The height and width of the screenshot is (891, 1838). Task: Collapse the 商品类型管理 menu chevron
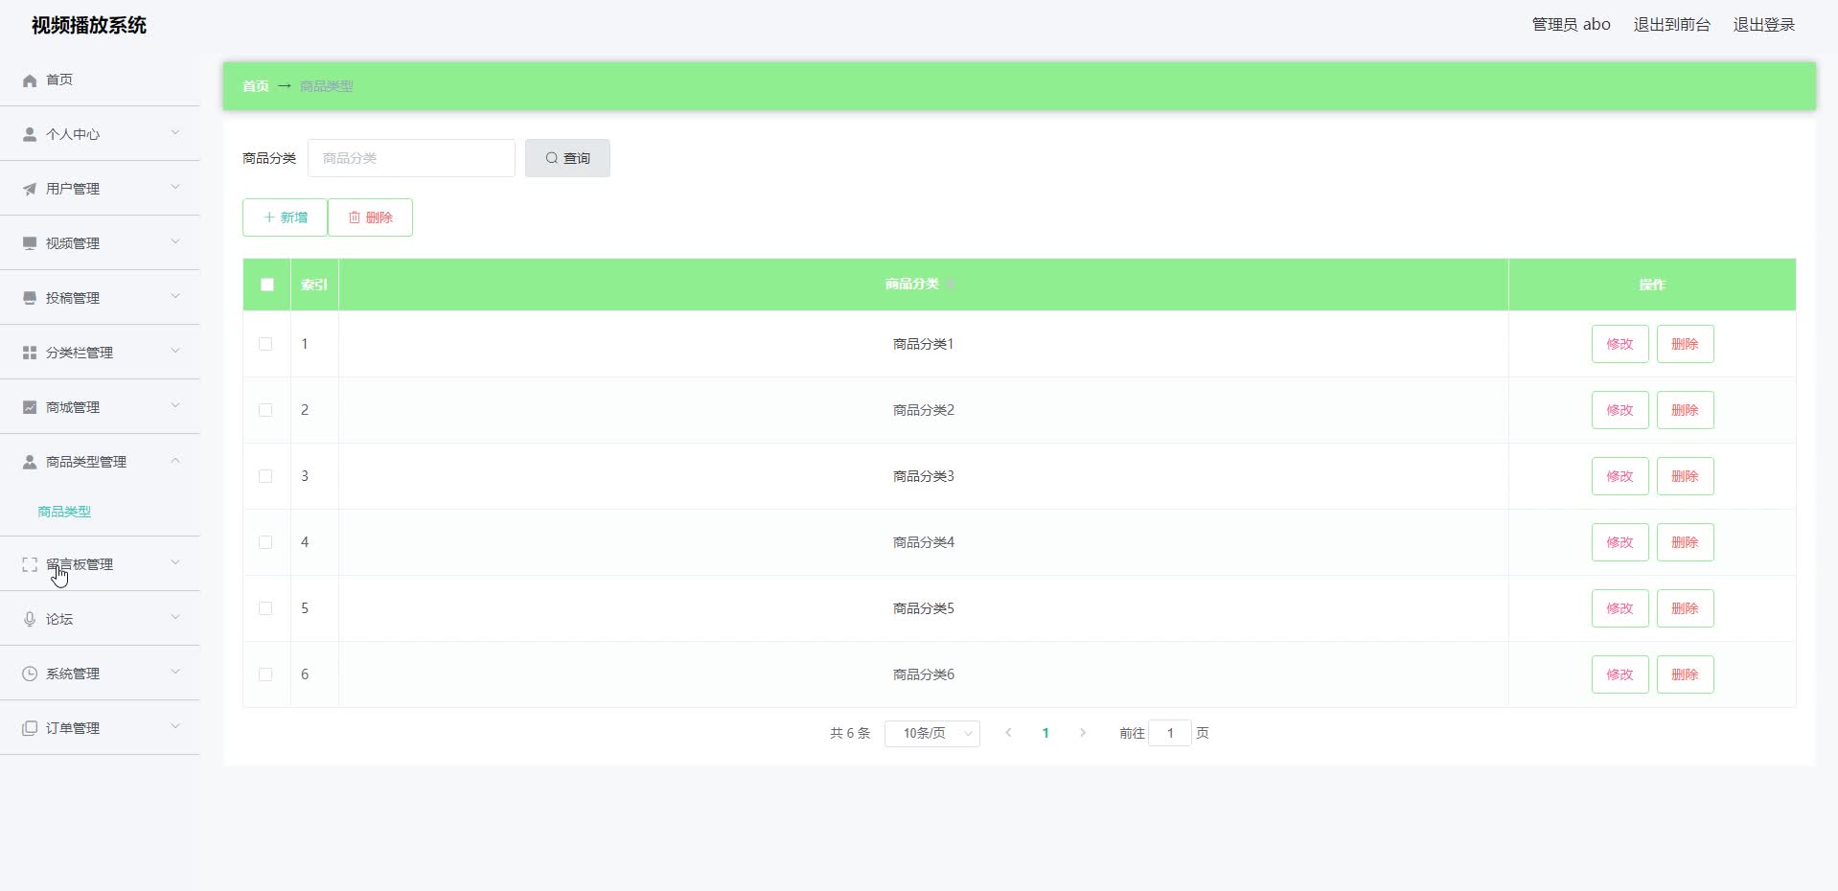[x=175, y=461]
